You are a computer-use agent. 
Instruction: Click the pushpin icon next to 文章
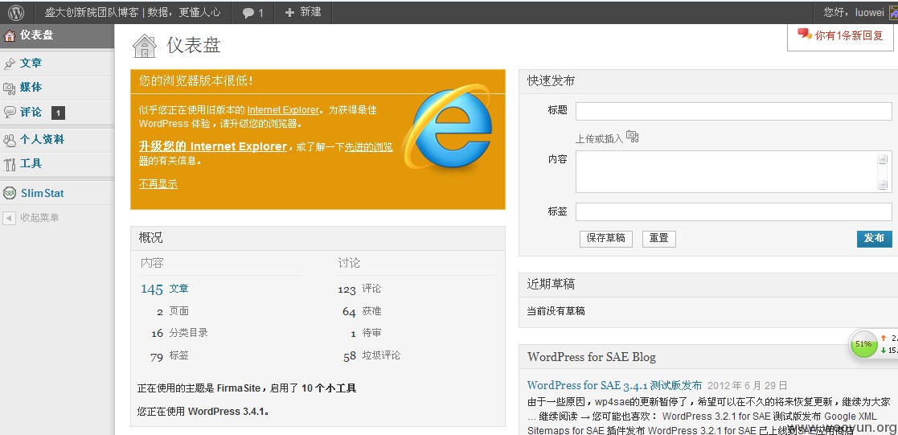[9, 64]
